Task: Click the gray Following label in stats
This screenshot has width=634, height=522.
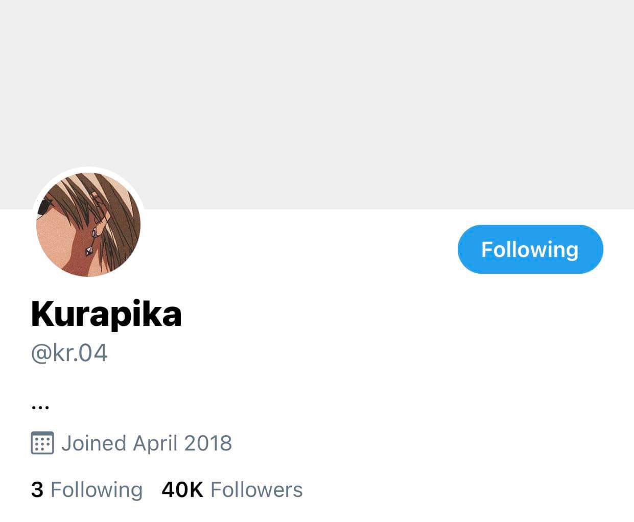Action: tap(97, 489)
